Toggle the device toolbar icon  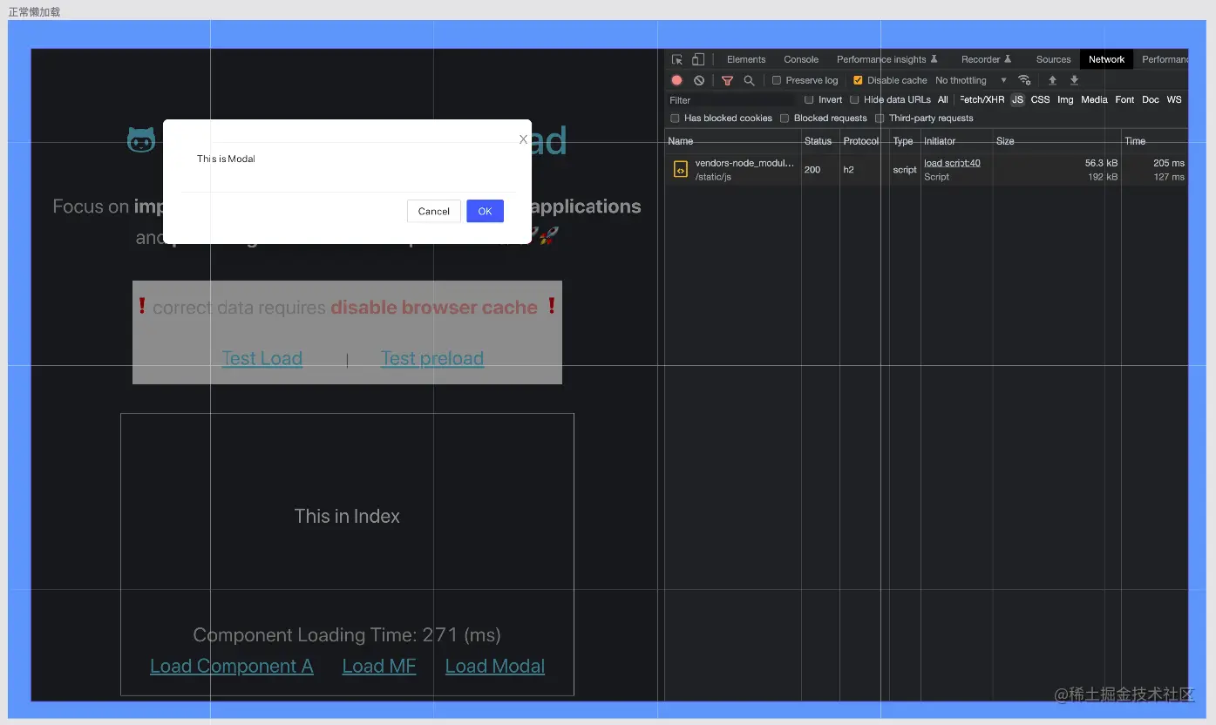click(x=697, y=58)
